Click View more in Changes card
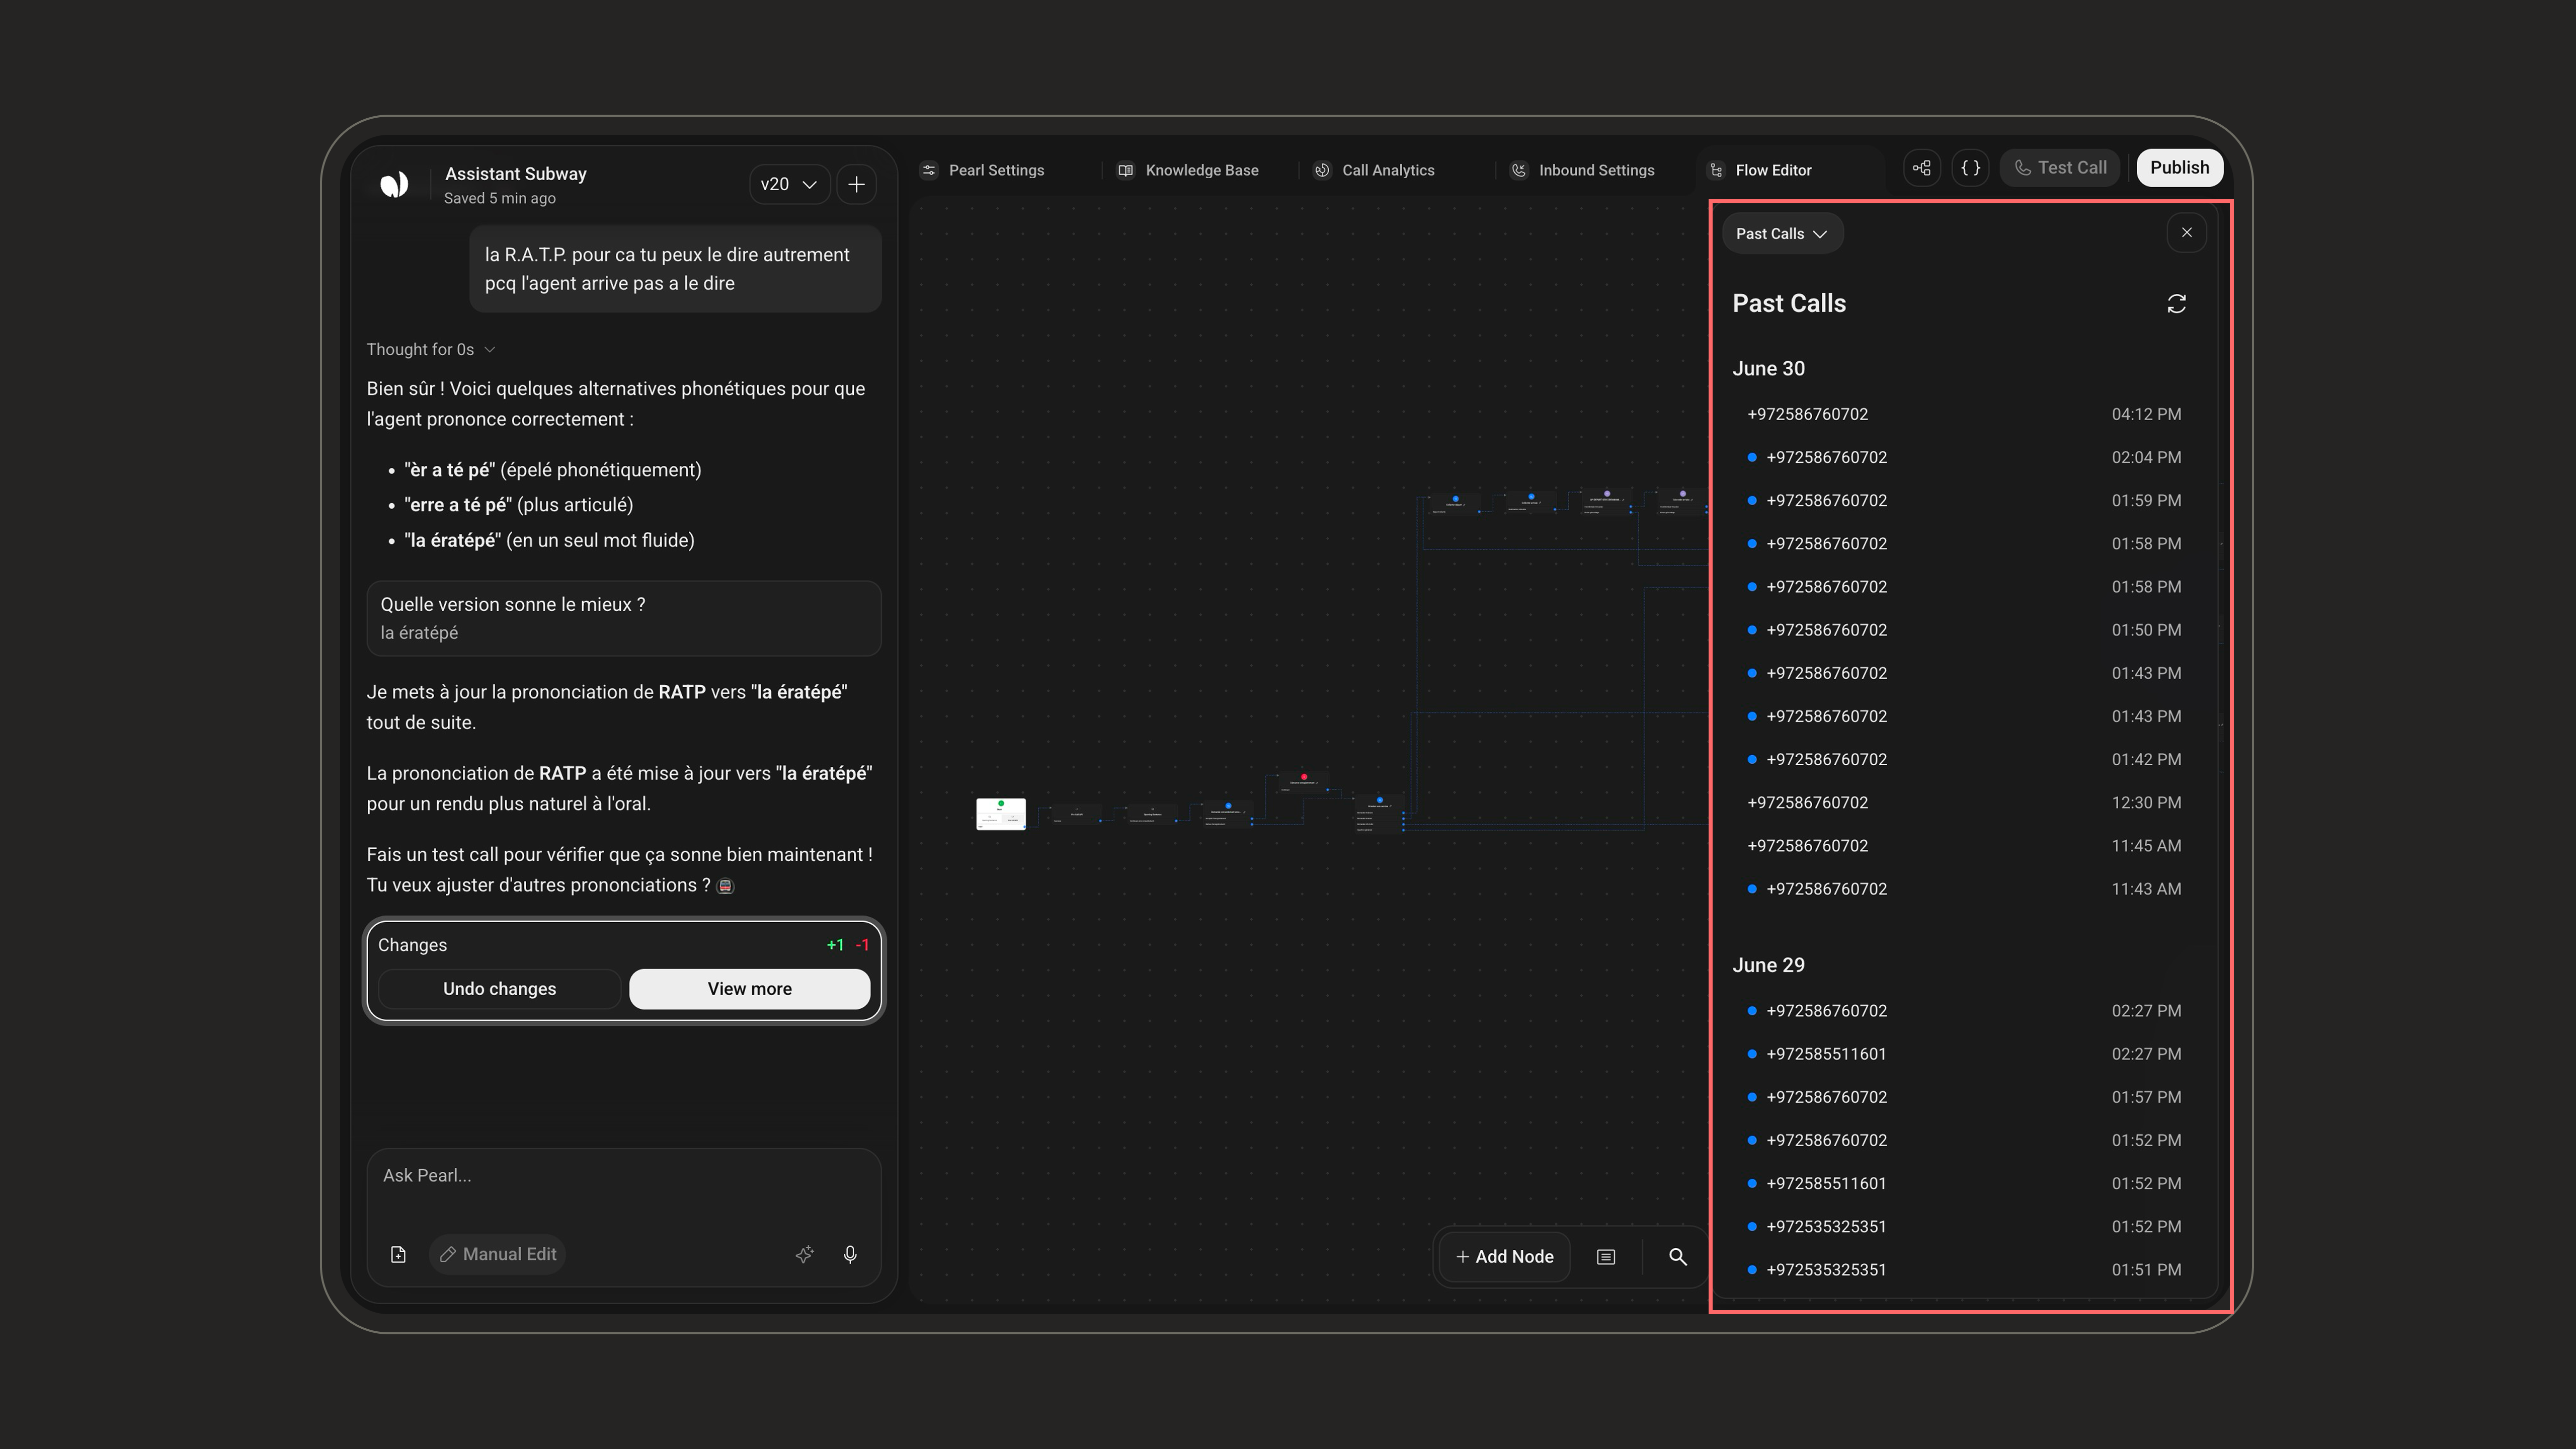This screenshot has height=1449, width=2576. [x=749, y=989]
